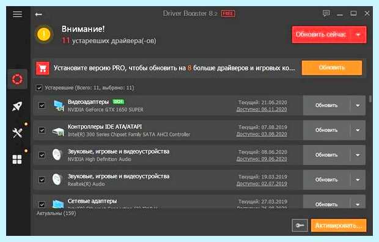The width and height of the screenshot is (379, 242).
Task: Click the Установите версию PRO banner text
Action: click(174, 68)
